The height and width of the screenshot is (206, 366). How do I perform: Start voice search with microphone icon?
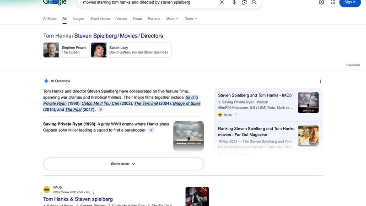[234, 2]
